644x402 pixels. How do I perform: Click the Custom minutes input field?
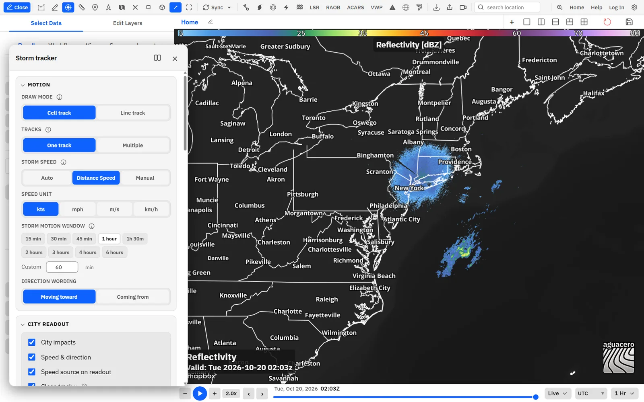pos(62,267)
